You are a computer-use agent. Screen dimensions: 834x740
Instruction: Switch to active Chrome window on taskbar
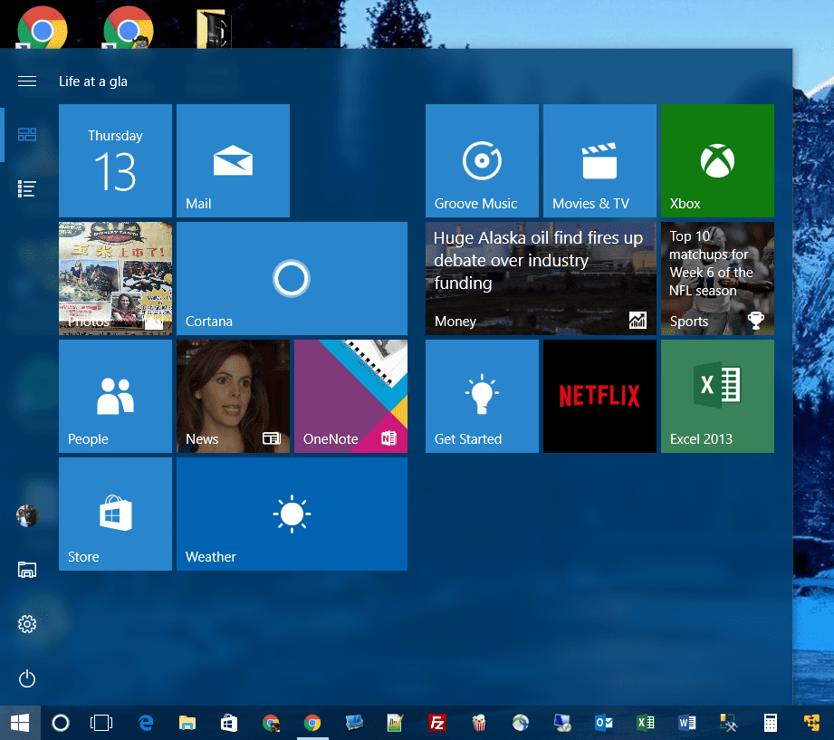312,723
